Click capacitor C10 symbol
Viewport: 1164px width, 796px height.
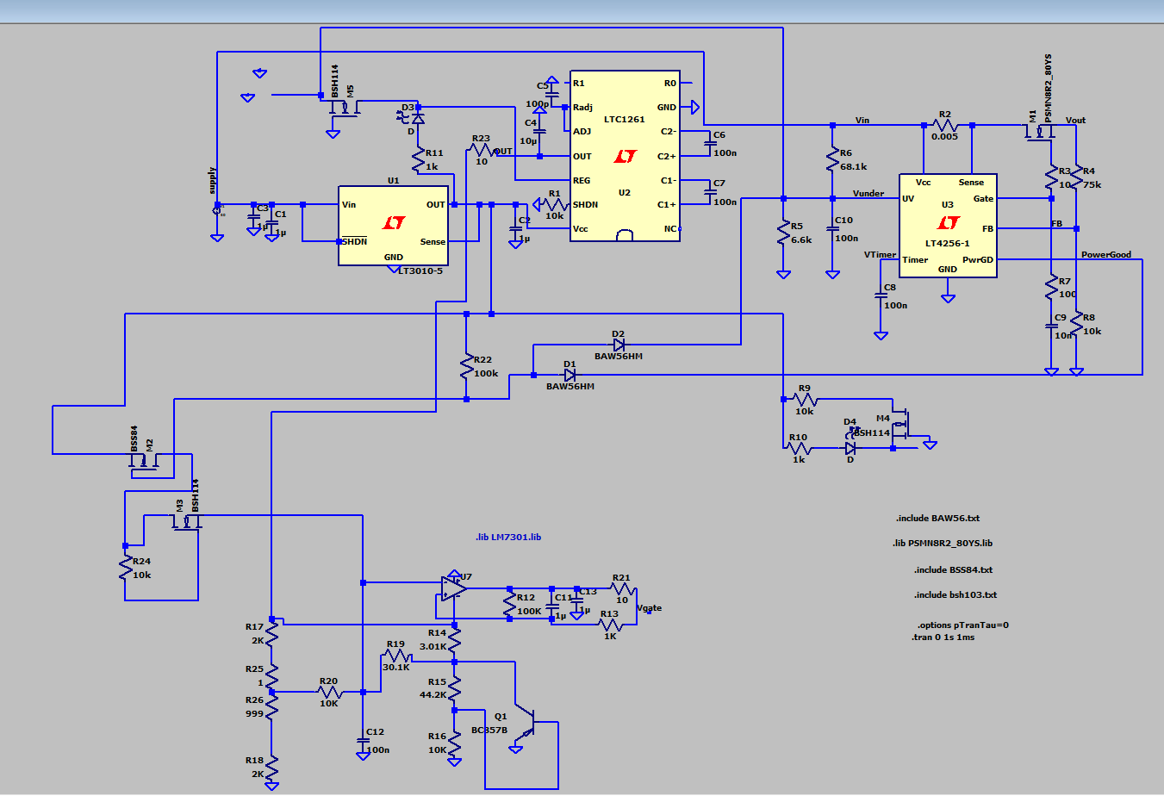pos(832,230)
